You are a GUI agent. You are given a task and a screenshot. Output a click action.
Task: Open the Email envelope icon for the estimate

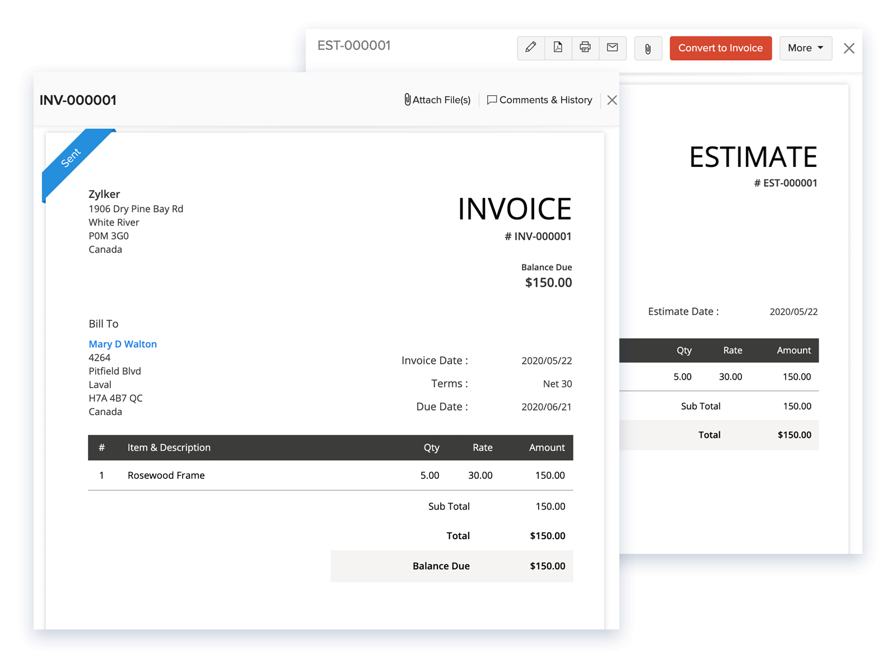click(x=613, y=48)
